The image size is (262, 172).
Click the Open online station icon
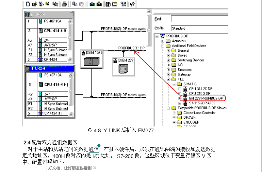click(x=41, y=4)
